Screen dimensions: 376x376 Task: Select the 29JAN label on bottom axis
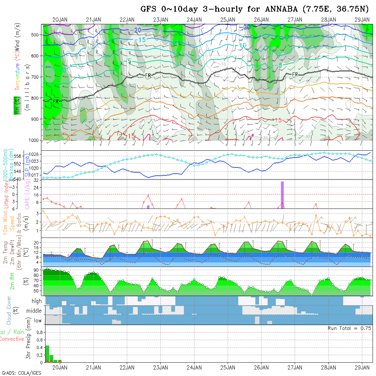point(362,367)
